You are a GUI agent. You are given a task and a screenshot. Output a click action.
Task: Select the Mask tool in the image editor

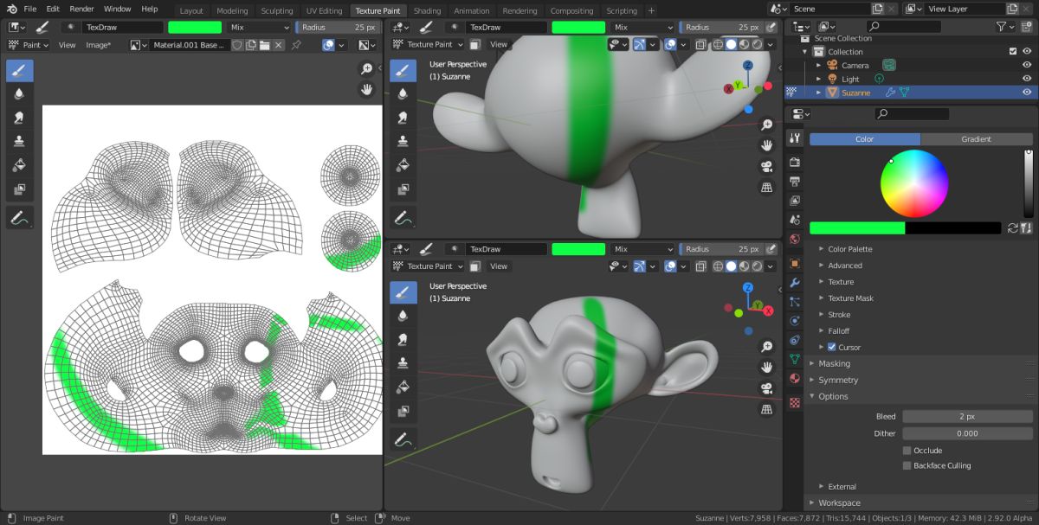click(19, 189)
